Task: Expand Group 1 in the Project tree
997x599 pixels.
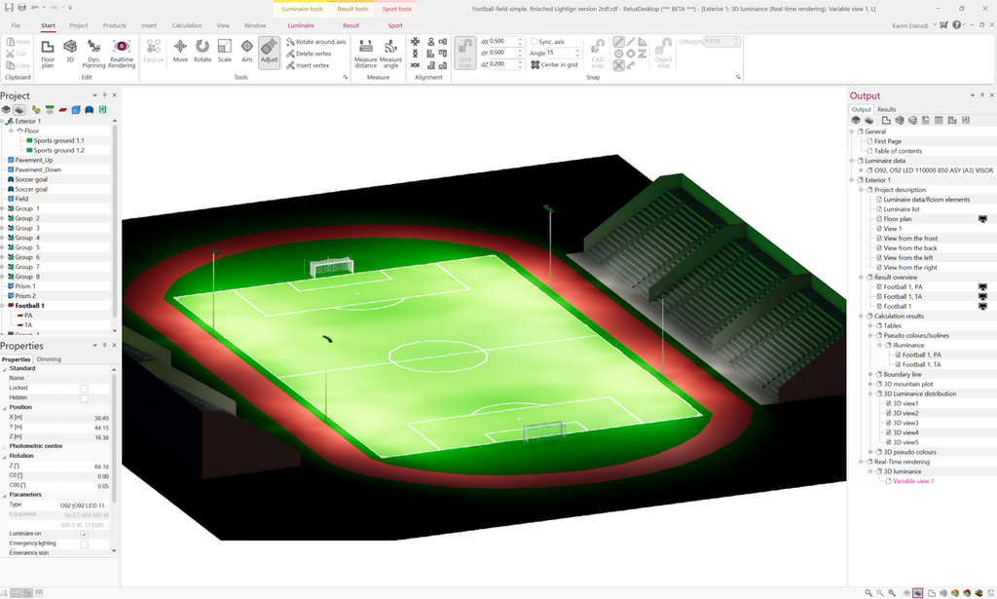Action: point(3,210)
